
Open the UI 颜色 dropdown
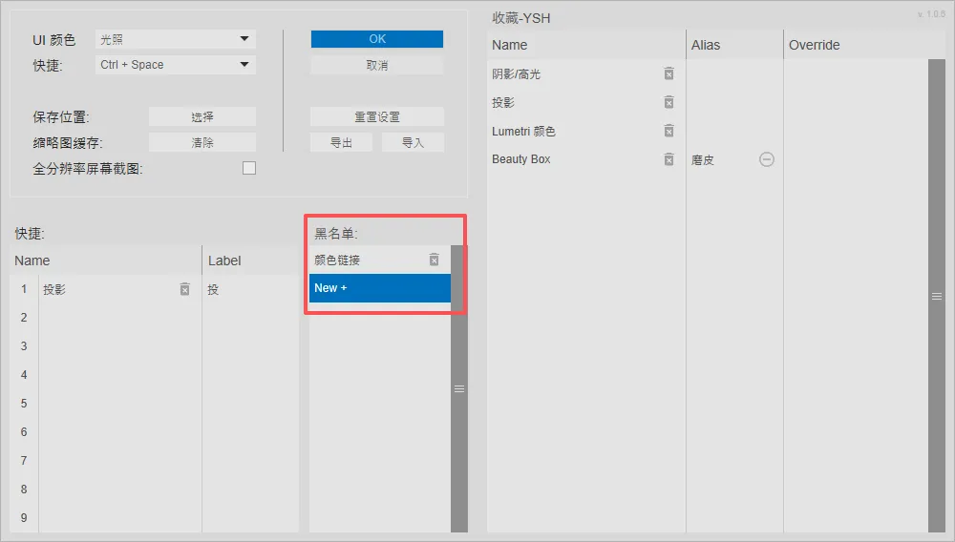(x=176, y=39)
